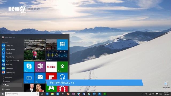Open File Explorer from the taskbar
Image resolution: width=171 pixels, height=96 pixels.
click(52, 94)
